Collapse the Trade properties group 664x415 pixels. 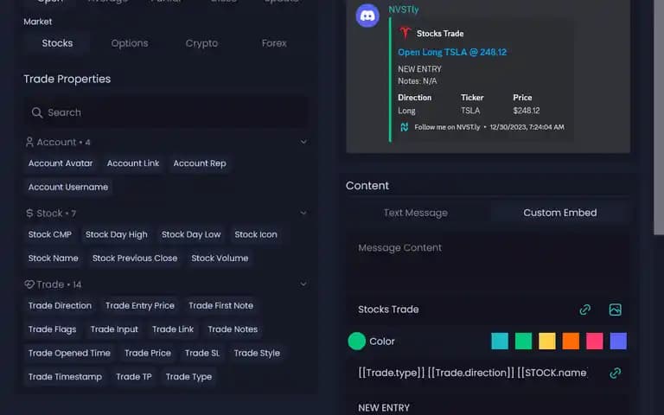point(303,284)
